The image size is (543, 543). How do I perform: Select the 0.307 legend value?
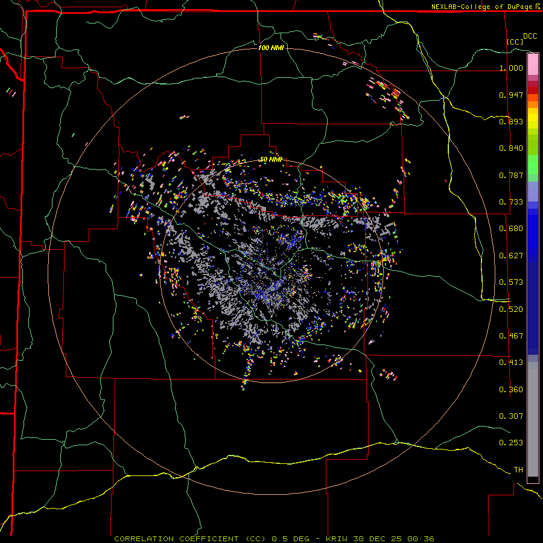coord(511,416)
